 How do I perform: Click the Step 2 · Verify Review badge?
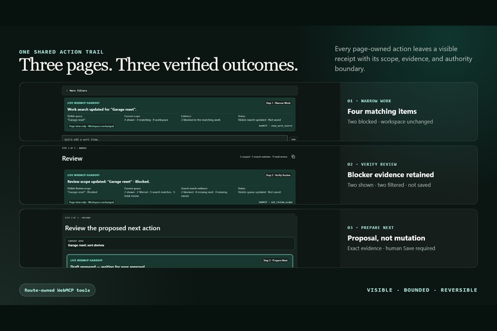coord(278,175)
